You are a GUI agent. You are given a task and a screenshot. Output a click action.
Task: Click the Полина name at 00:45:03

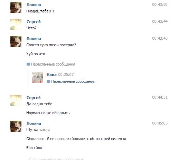(34, 123)
